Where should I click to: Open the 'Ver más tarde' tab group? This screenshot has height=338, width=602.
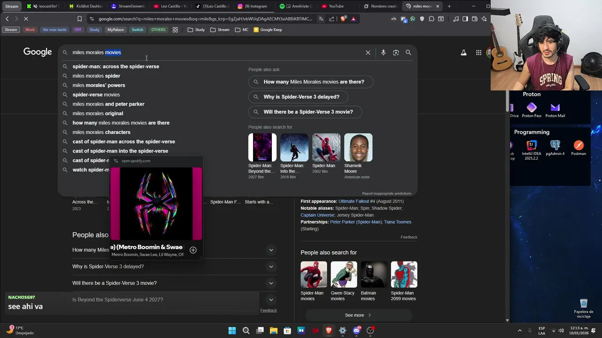tap(55, 30)
